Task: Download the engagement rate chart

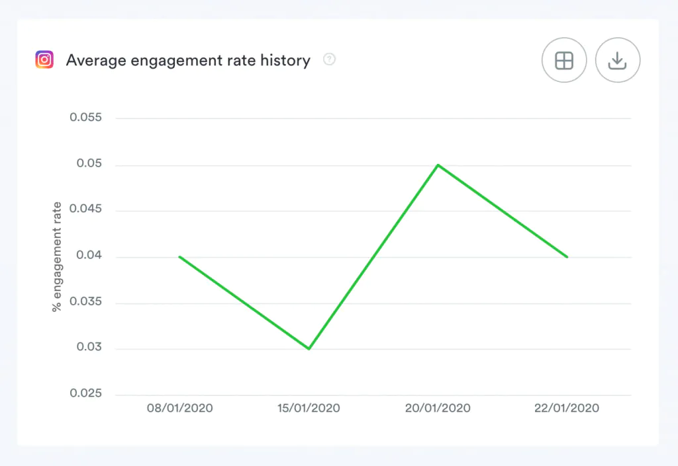Action: coord(618,60)
